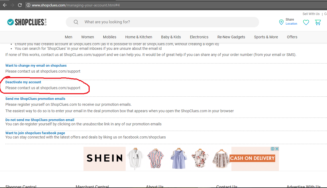Click the 'What are you looking for?' search box
Viewport: 327px width, 188px height.
coord(162,22)
